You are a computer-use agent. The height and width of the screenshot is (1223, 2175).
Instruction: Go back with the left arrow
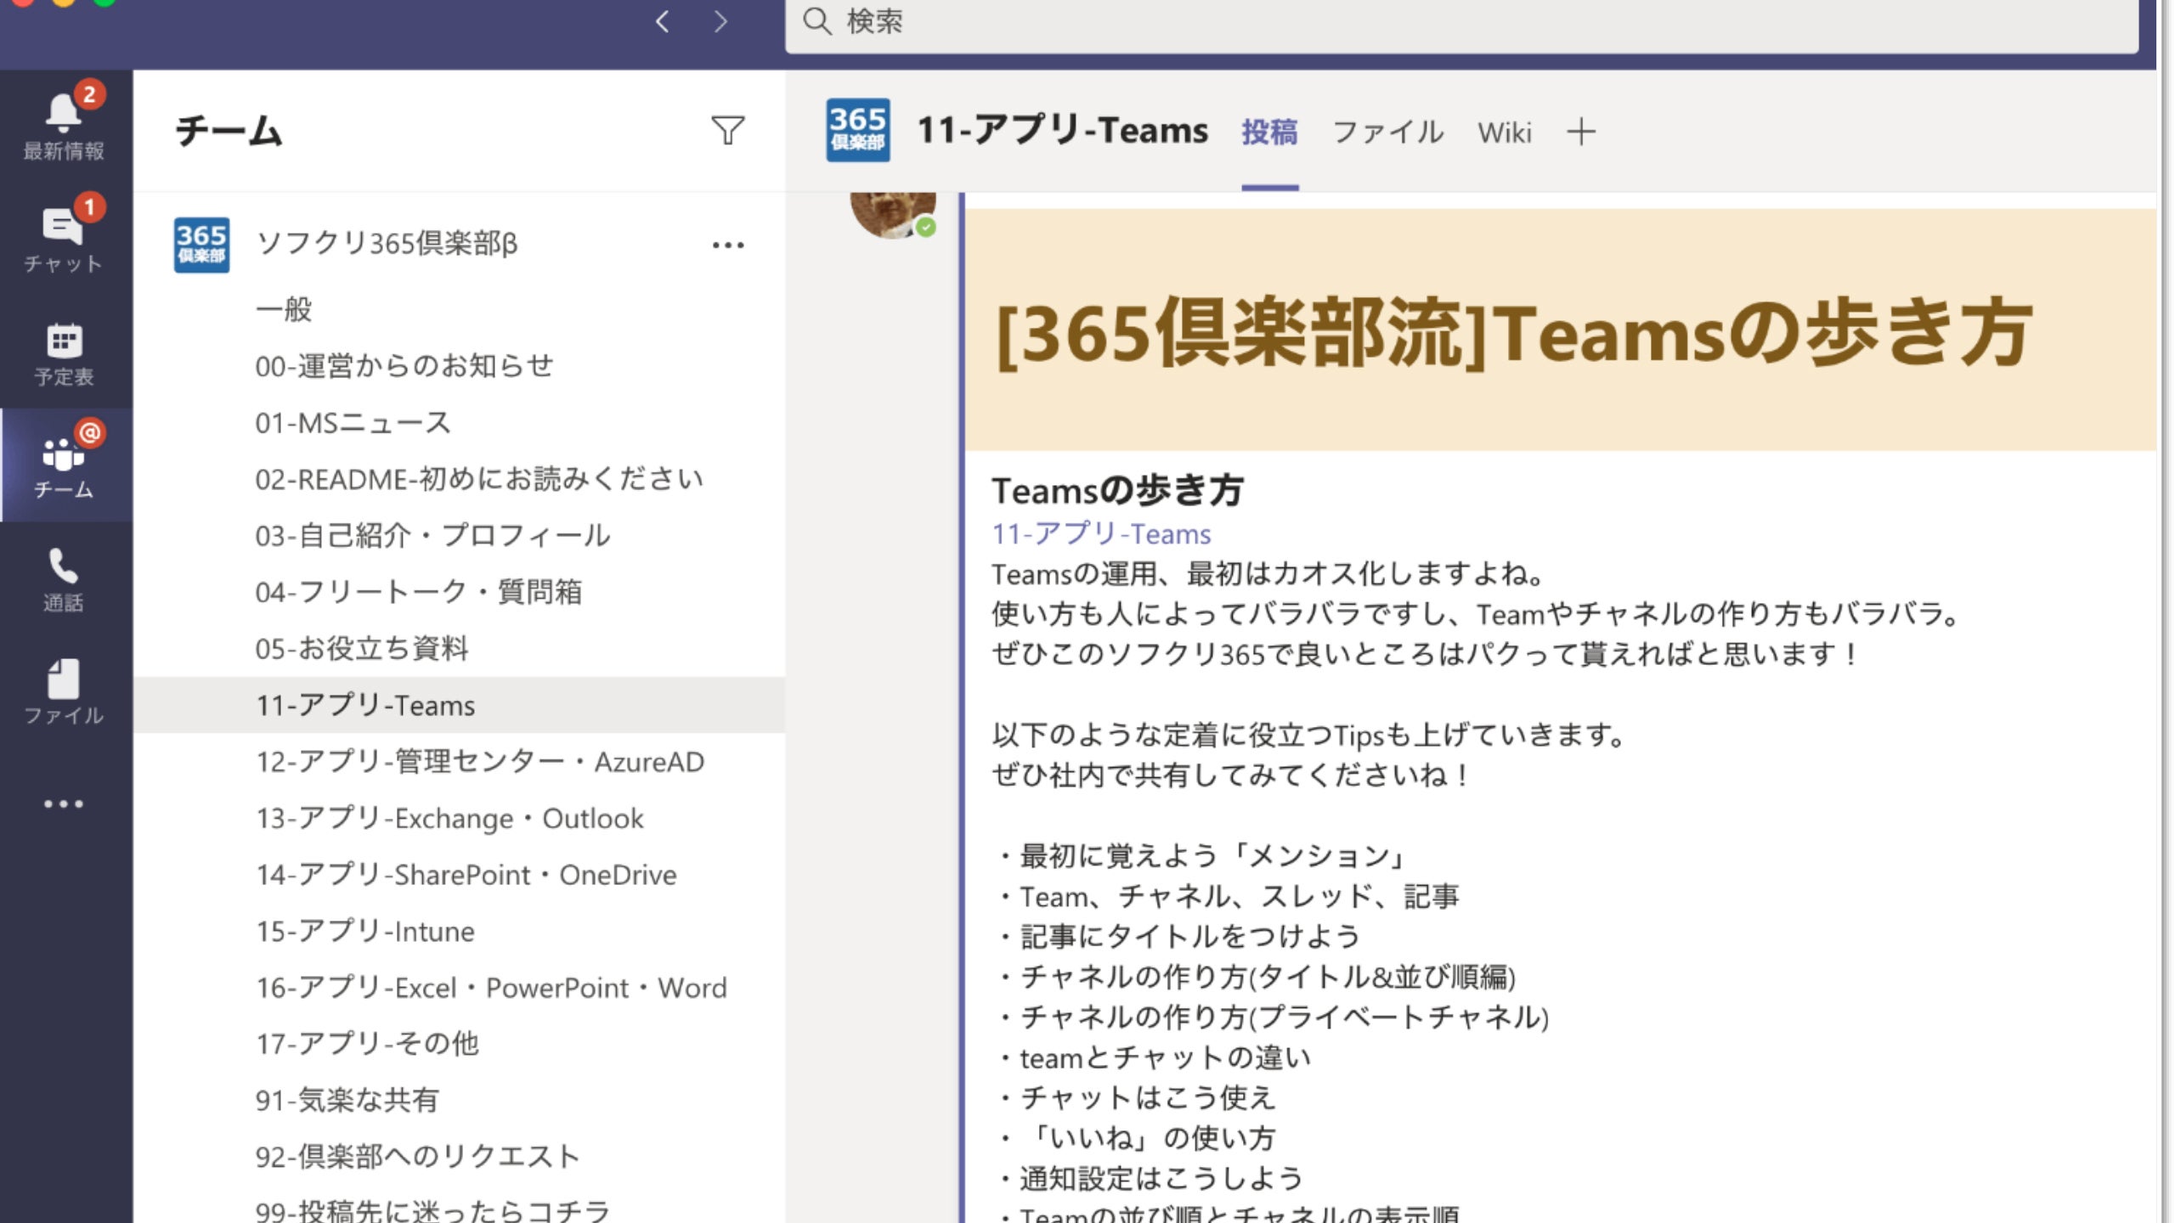click(x=663, y=21)
